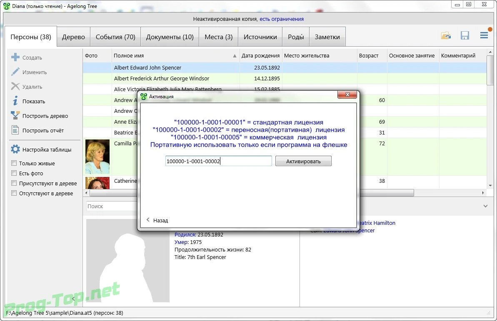497x321 pixels.
Task: Click the Дата рождения column header
Action: pyautogui.click(x=260, y=56)
